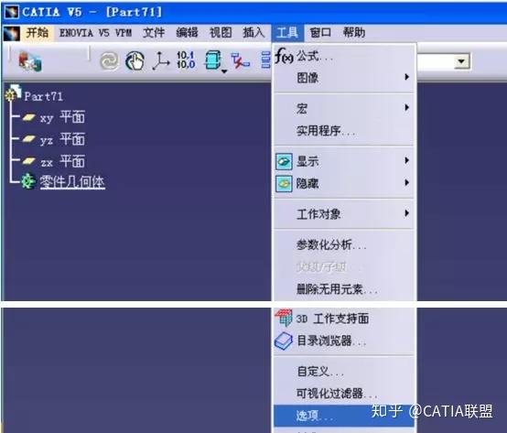Open the 宏 macro submenu
This screenshot has width=507, height=433.
click(344, 108)
